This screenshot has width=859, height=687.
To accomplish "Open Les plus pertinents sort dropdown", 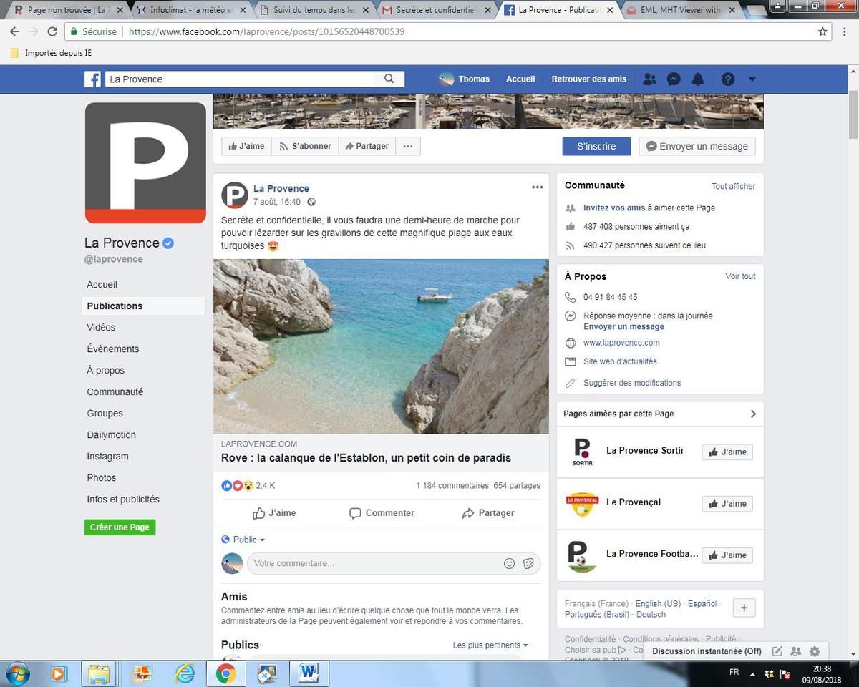I will [x=490, y=645].
